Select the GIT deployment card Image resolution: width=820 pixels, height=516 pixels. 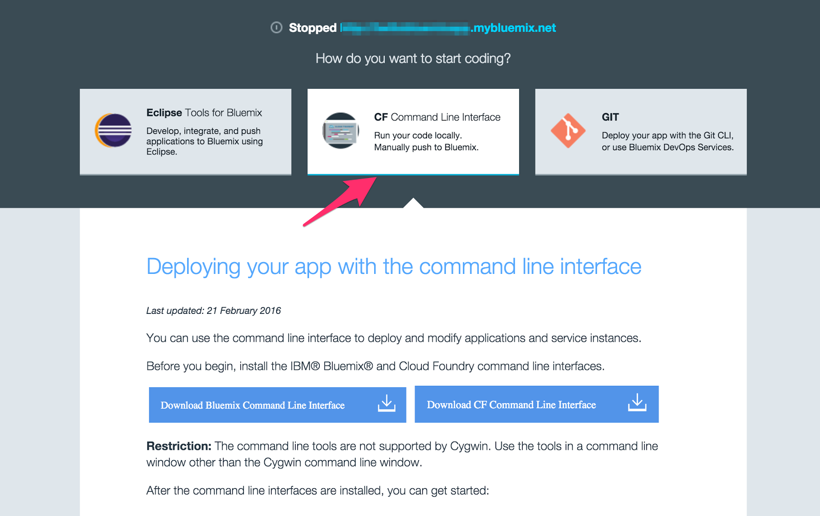click(x=641, y=132)
